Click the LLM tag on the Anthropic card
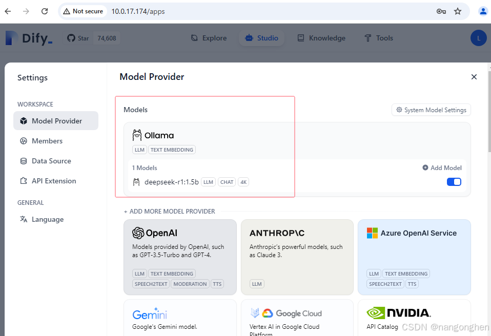 coord(257,284)
